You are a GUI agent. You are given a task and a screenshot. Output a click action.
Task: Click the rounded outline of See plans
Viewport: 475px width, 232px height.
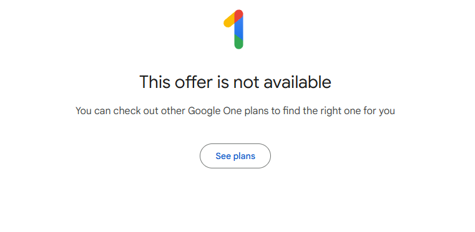coord(200,156)
